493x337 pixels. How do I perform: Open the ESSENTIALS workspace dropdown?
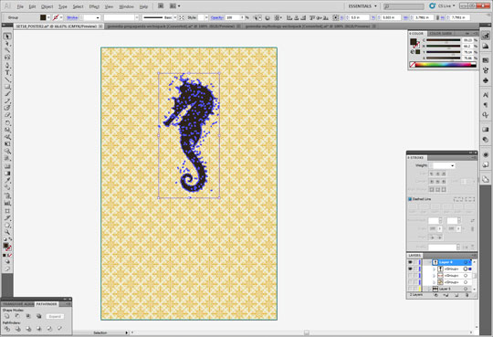[x=362, y=6]
